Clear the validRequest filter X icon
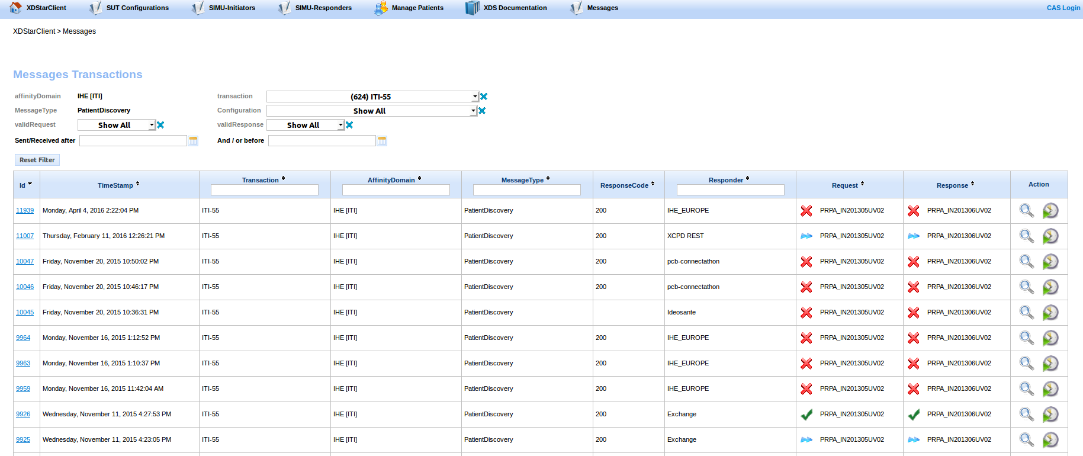1083x456 pixels. (x=160, y=125)
